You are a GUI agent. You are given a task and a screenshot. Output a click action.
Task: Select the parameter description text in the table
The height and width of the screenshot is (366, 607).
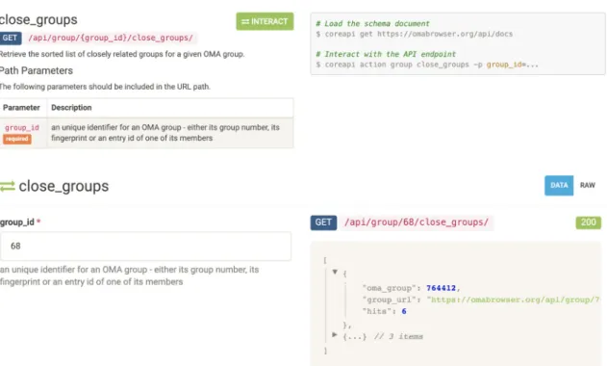pos(165,133)
